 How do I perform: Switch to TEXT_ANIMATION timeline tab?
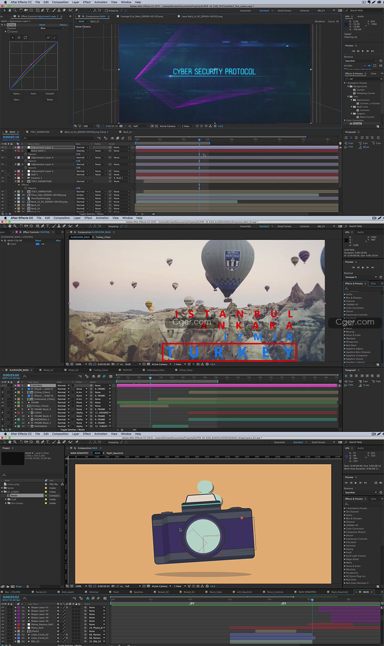(40, 132)
